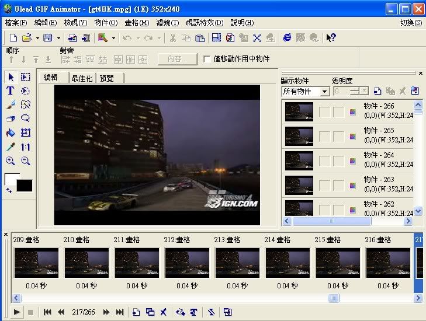This screenshot has width=426, height=321.
Task: Switch to the 最佳化 tab
Action: pos(82,78)
